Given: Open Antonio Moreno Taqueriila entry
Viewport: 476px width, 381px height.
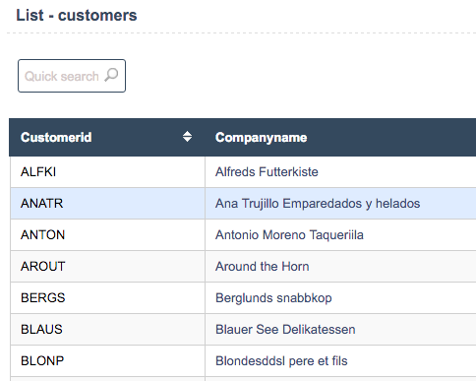Looking at the screenshot, I should pyautogui.click(x=289, y=235).
